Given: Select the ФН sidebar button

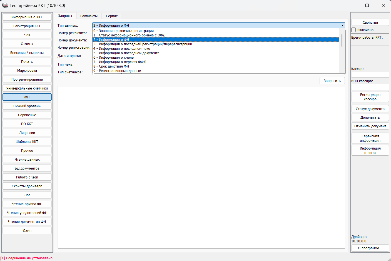Looking at the screenshot, I should point(27,97).
